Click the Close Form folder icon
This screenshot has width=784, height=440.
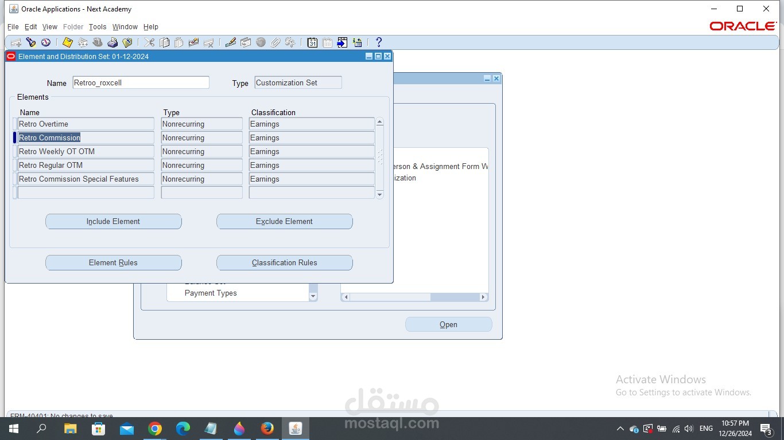click(x=127, y=42)
